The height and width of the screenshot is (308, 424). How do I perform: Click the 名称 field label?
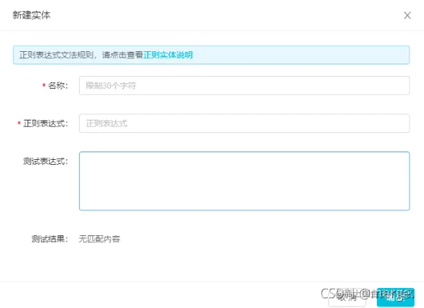(x=58, y=86)
